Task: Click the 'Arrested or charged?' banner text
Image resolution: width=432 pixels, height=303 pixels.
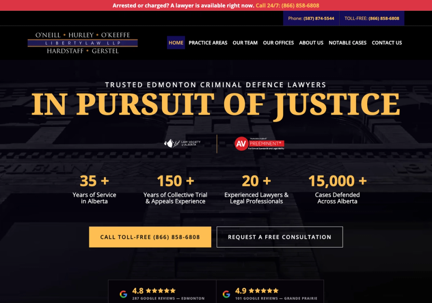Action: click(x=183, y=6)
